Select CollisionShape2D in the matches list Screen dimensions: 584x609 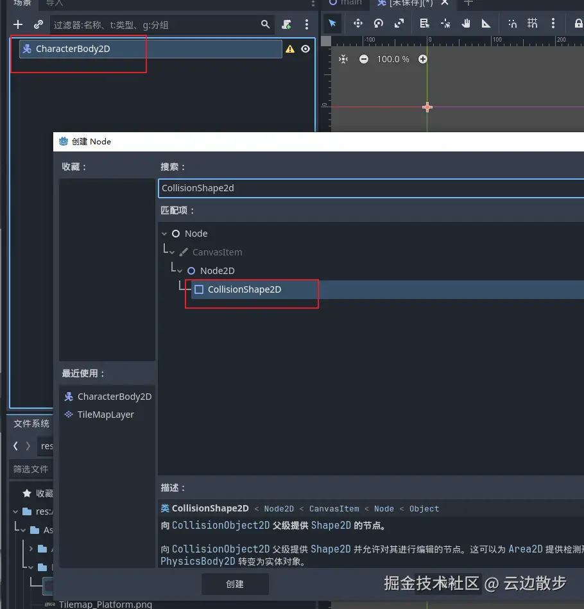coord(388,290)
